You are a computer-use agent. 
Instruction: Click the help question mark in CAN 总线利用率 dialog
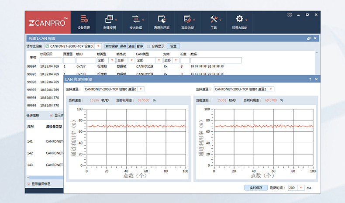pyautogui.click(x=310, y=79)
